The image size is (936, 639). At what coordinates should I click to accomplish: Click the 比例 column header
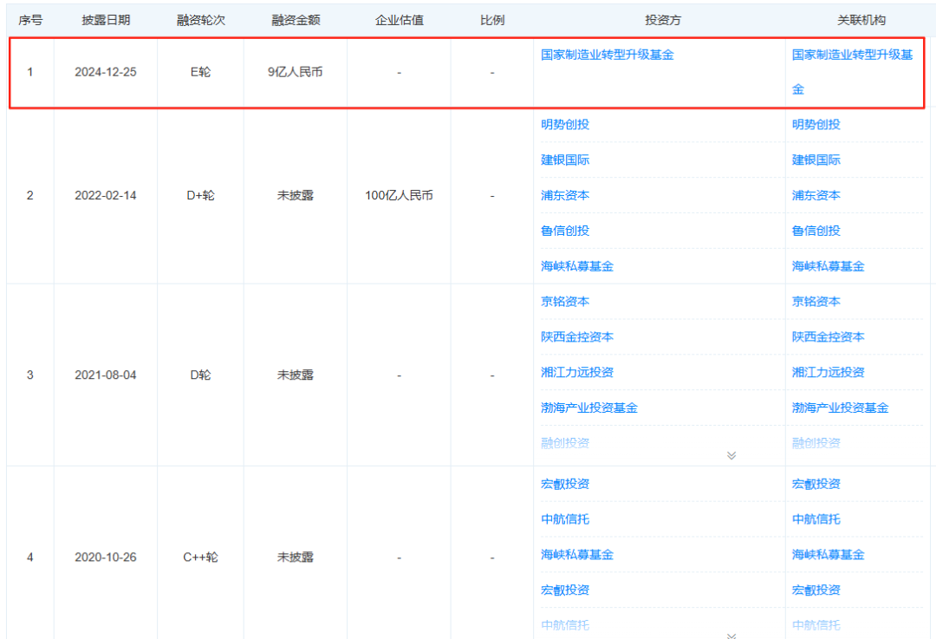pos(492,20)
